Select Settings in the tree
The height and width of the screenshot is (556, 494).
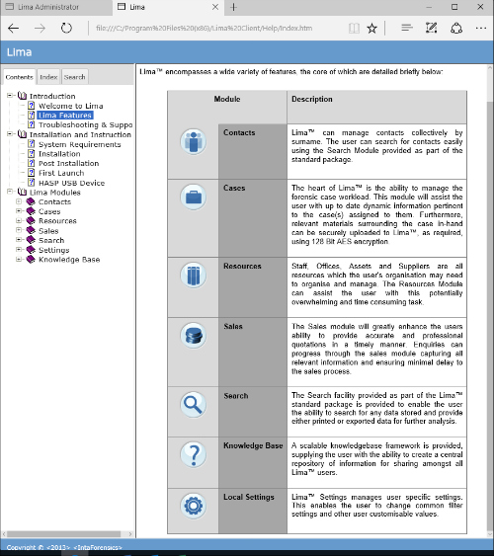[53, 250]
